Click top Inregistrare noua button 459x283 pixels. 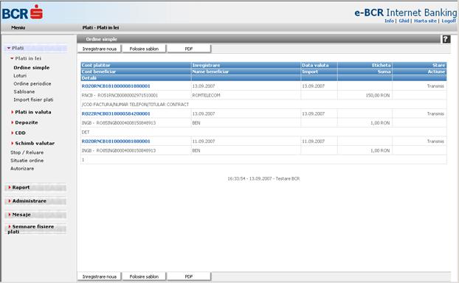[99, 49]
